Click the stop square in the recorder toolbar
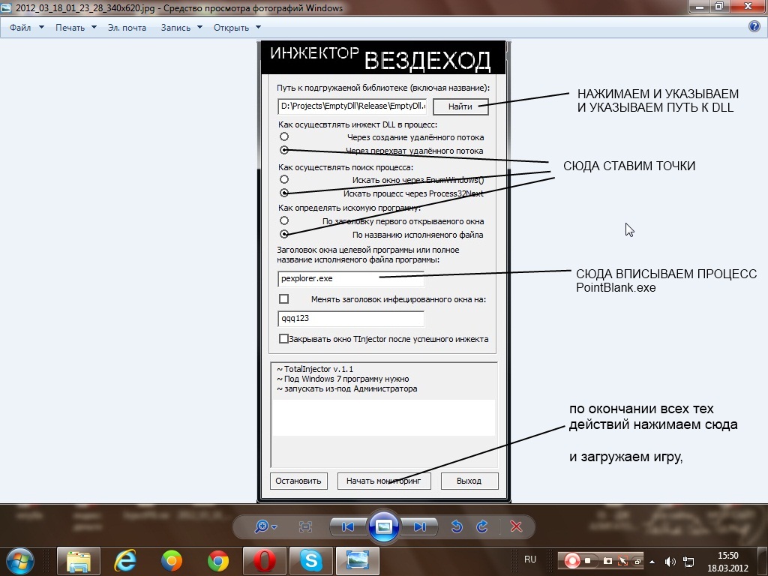Screen dimensions: 768x576 pyautogui.click(x=588, y=561)
